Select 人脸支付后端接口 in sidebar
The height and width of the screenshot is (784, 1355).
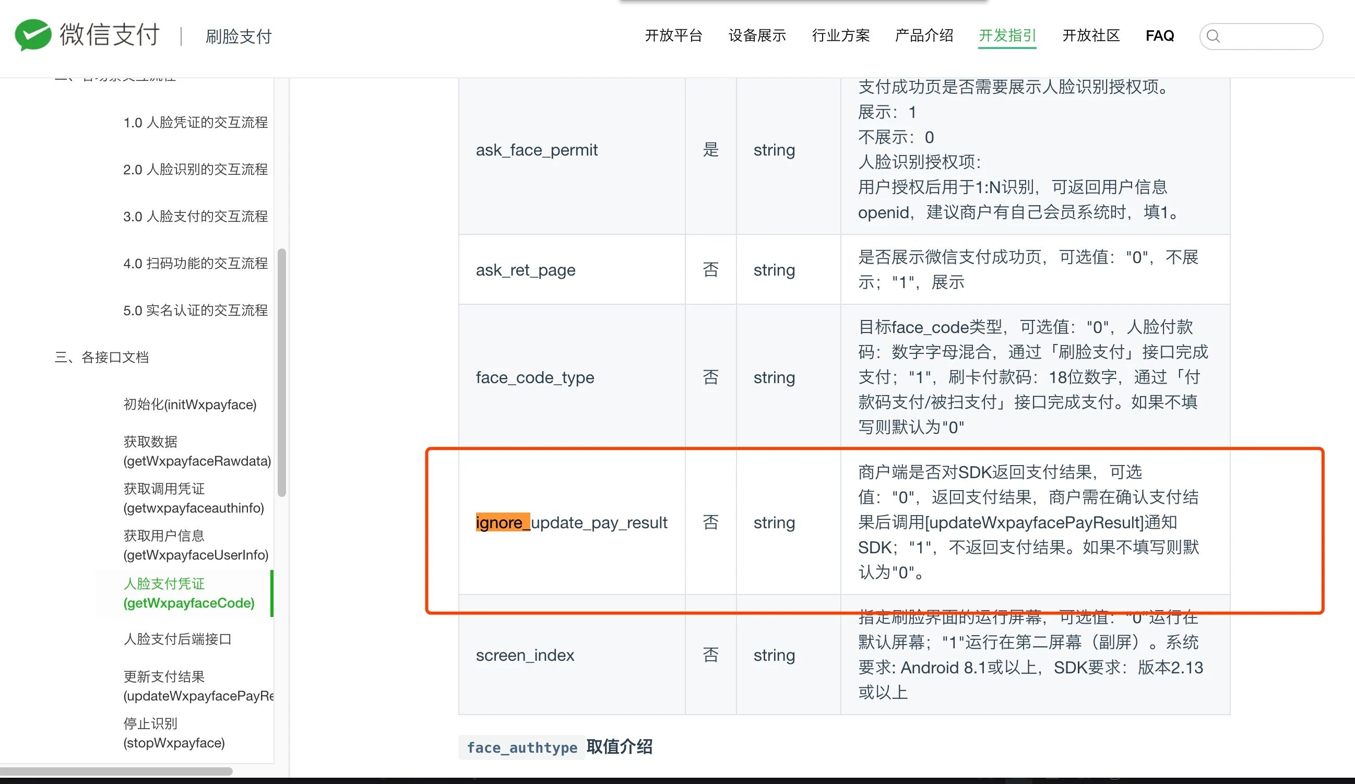pyautogui.click(x=177, y=639)
